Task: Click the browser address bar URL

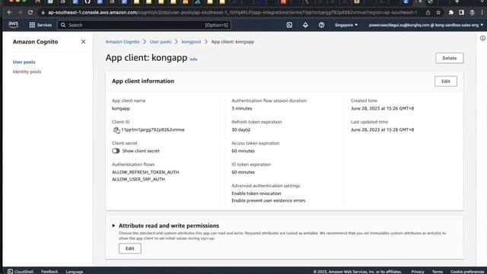Action: (232, 12)
